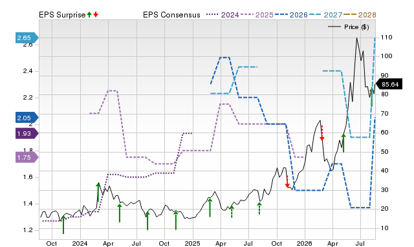This screenshot has width=414, height=247.
Task: Click the 10 label on price axis
Action: 384,228
